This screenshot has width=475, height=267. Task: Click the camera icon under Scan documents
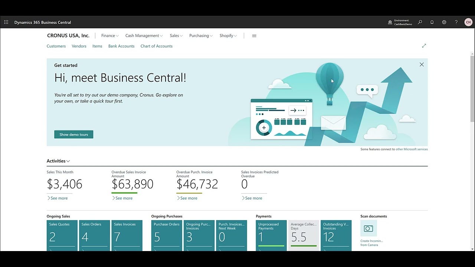(368, 228)
